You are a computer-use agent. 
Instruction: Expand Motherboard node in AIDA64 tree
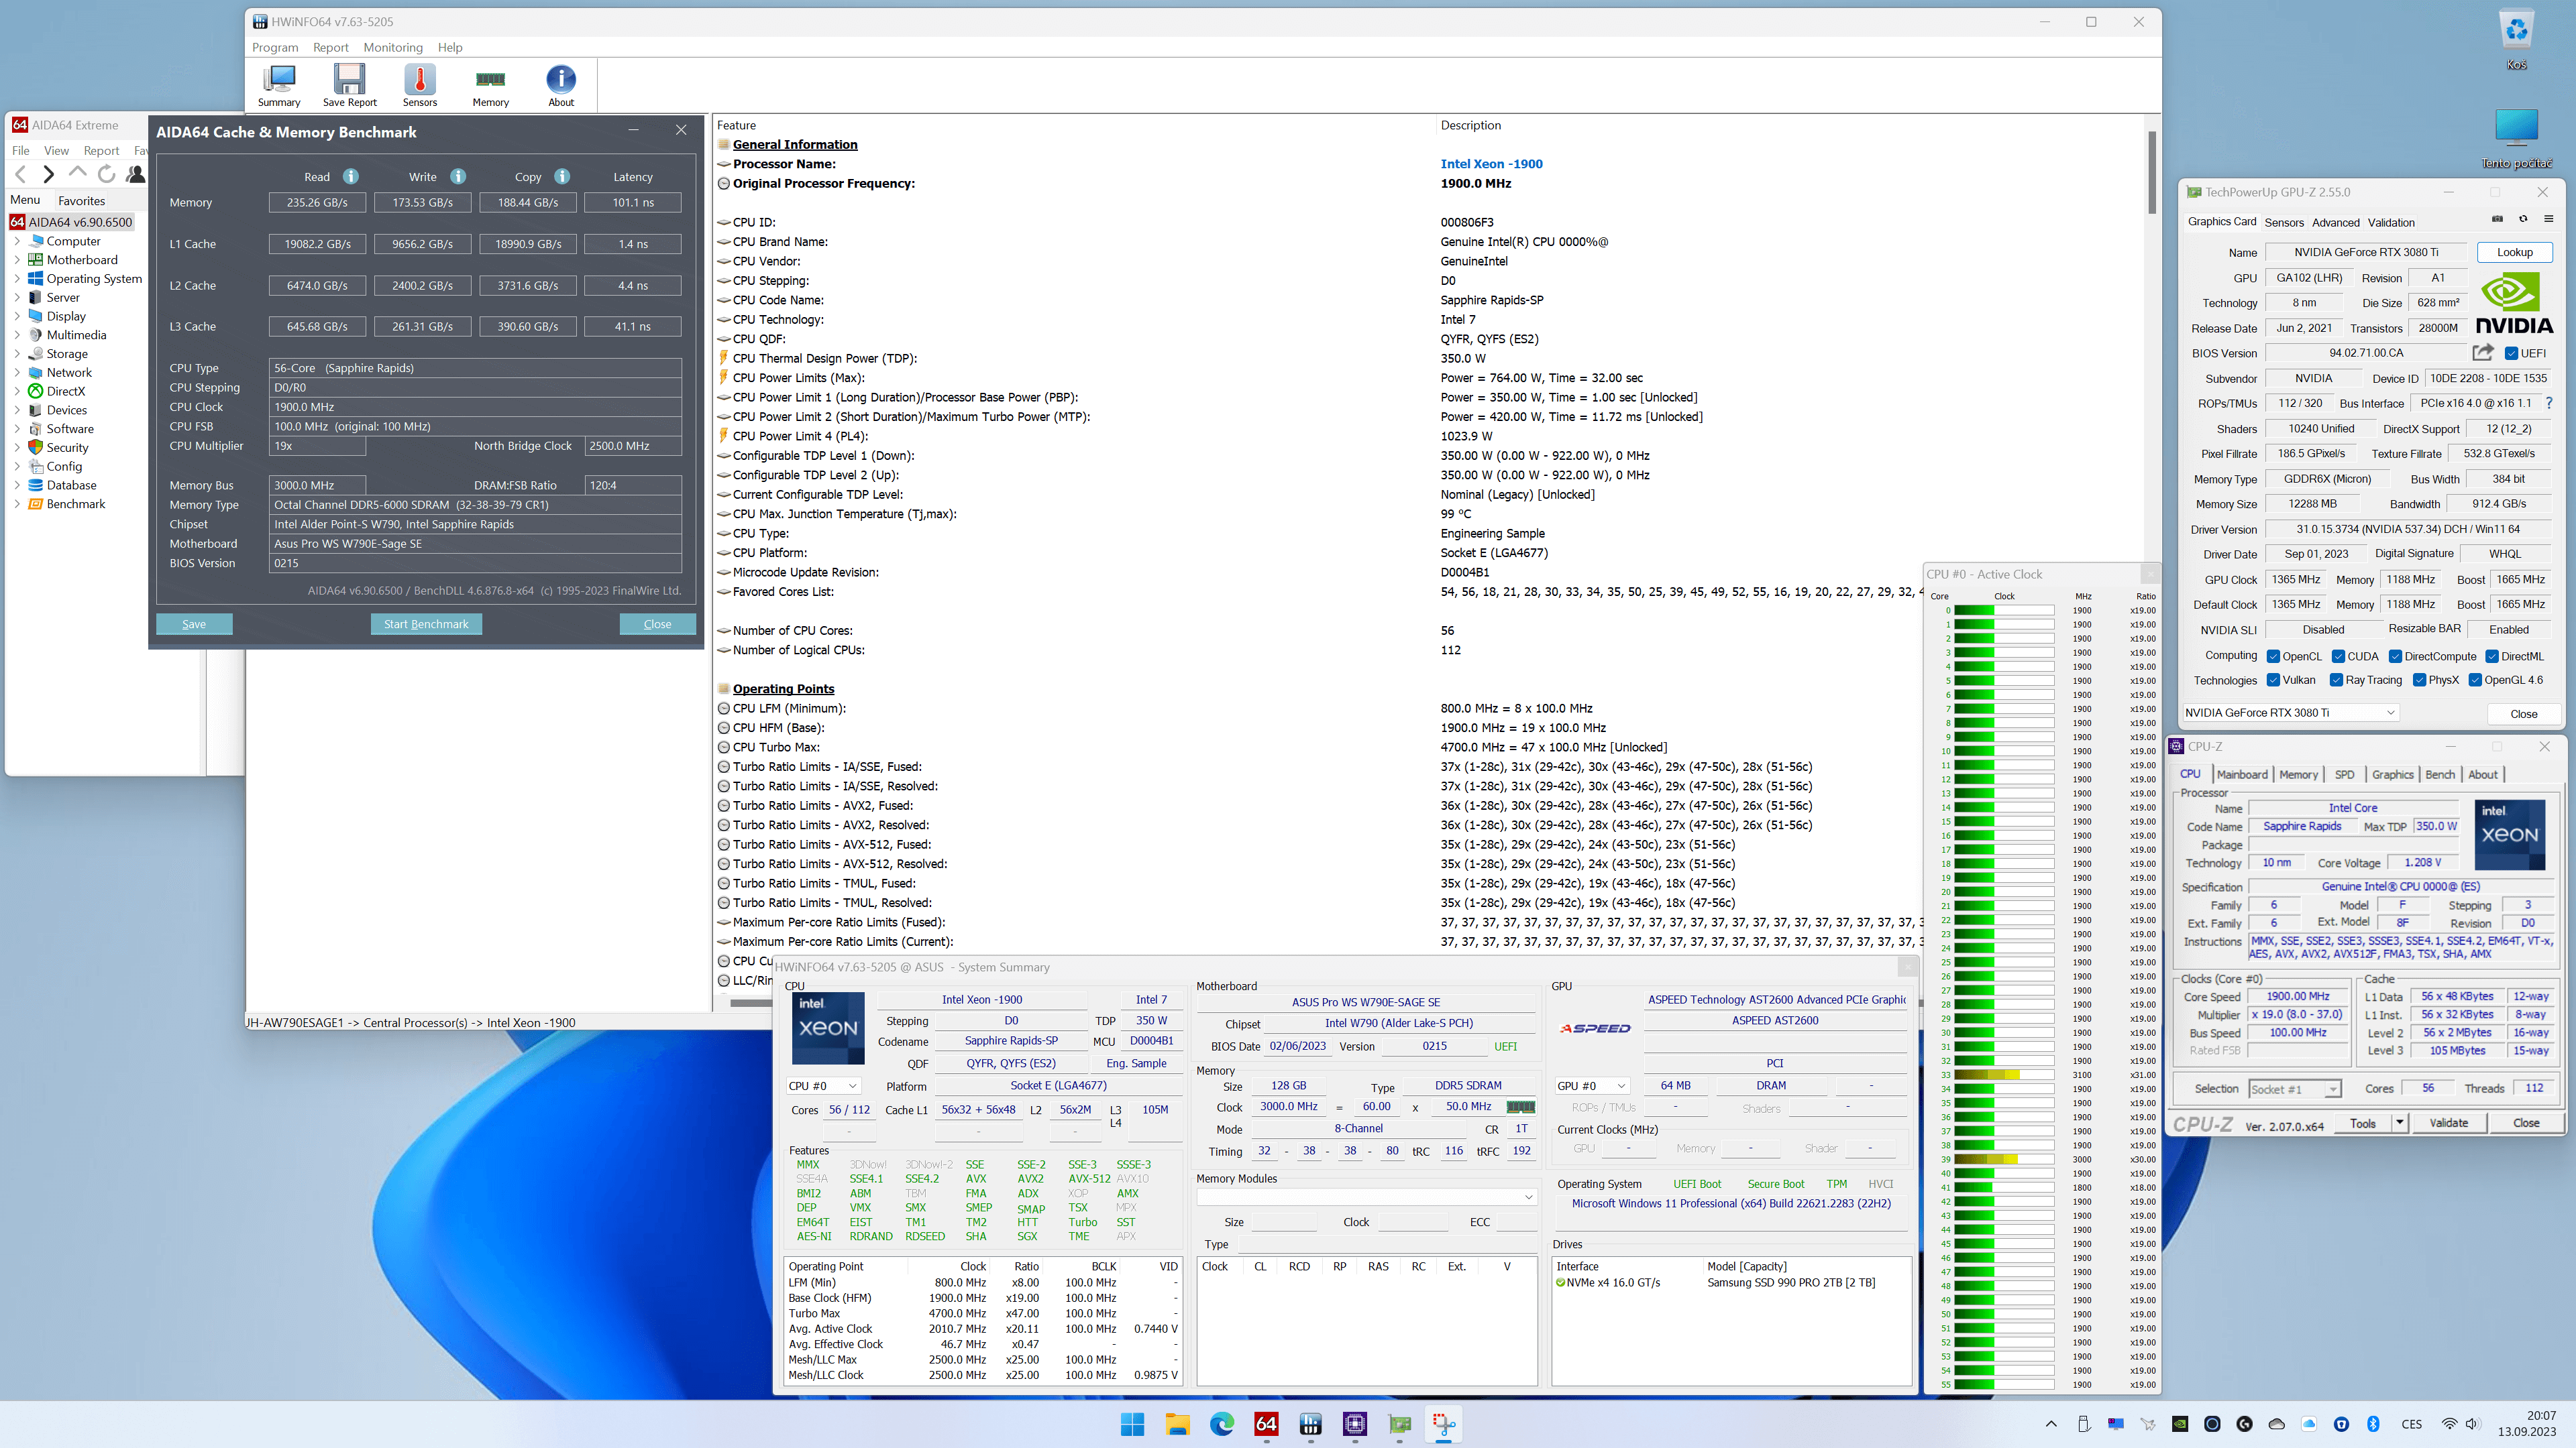(x=17, y=260)
